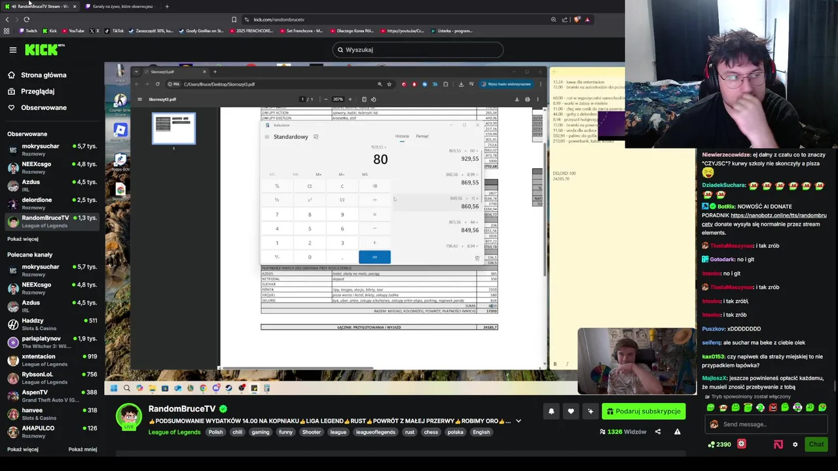The height and width of the screenshot is (471, 838).
Task: Click the chill tag
Action: [x=237, y=432]
